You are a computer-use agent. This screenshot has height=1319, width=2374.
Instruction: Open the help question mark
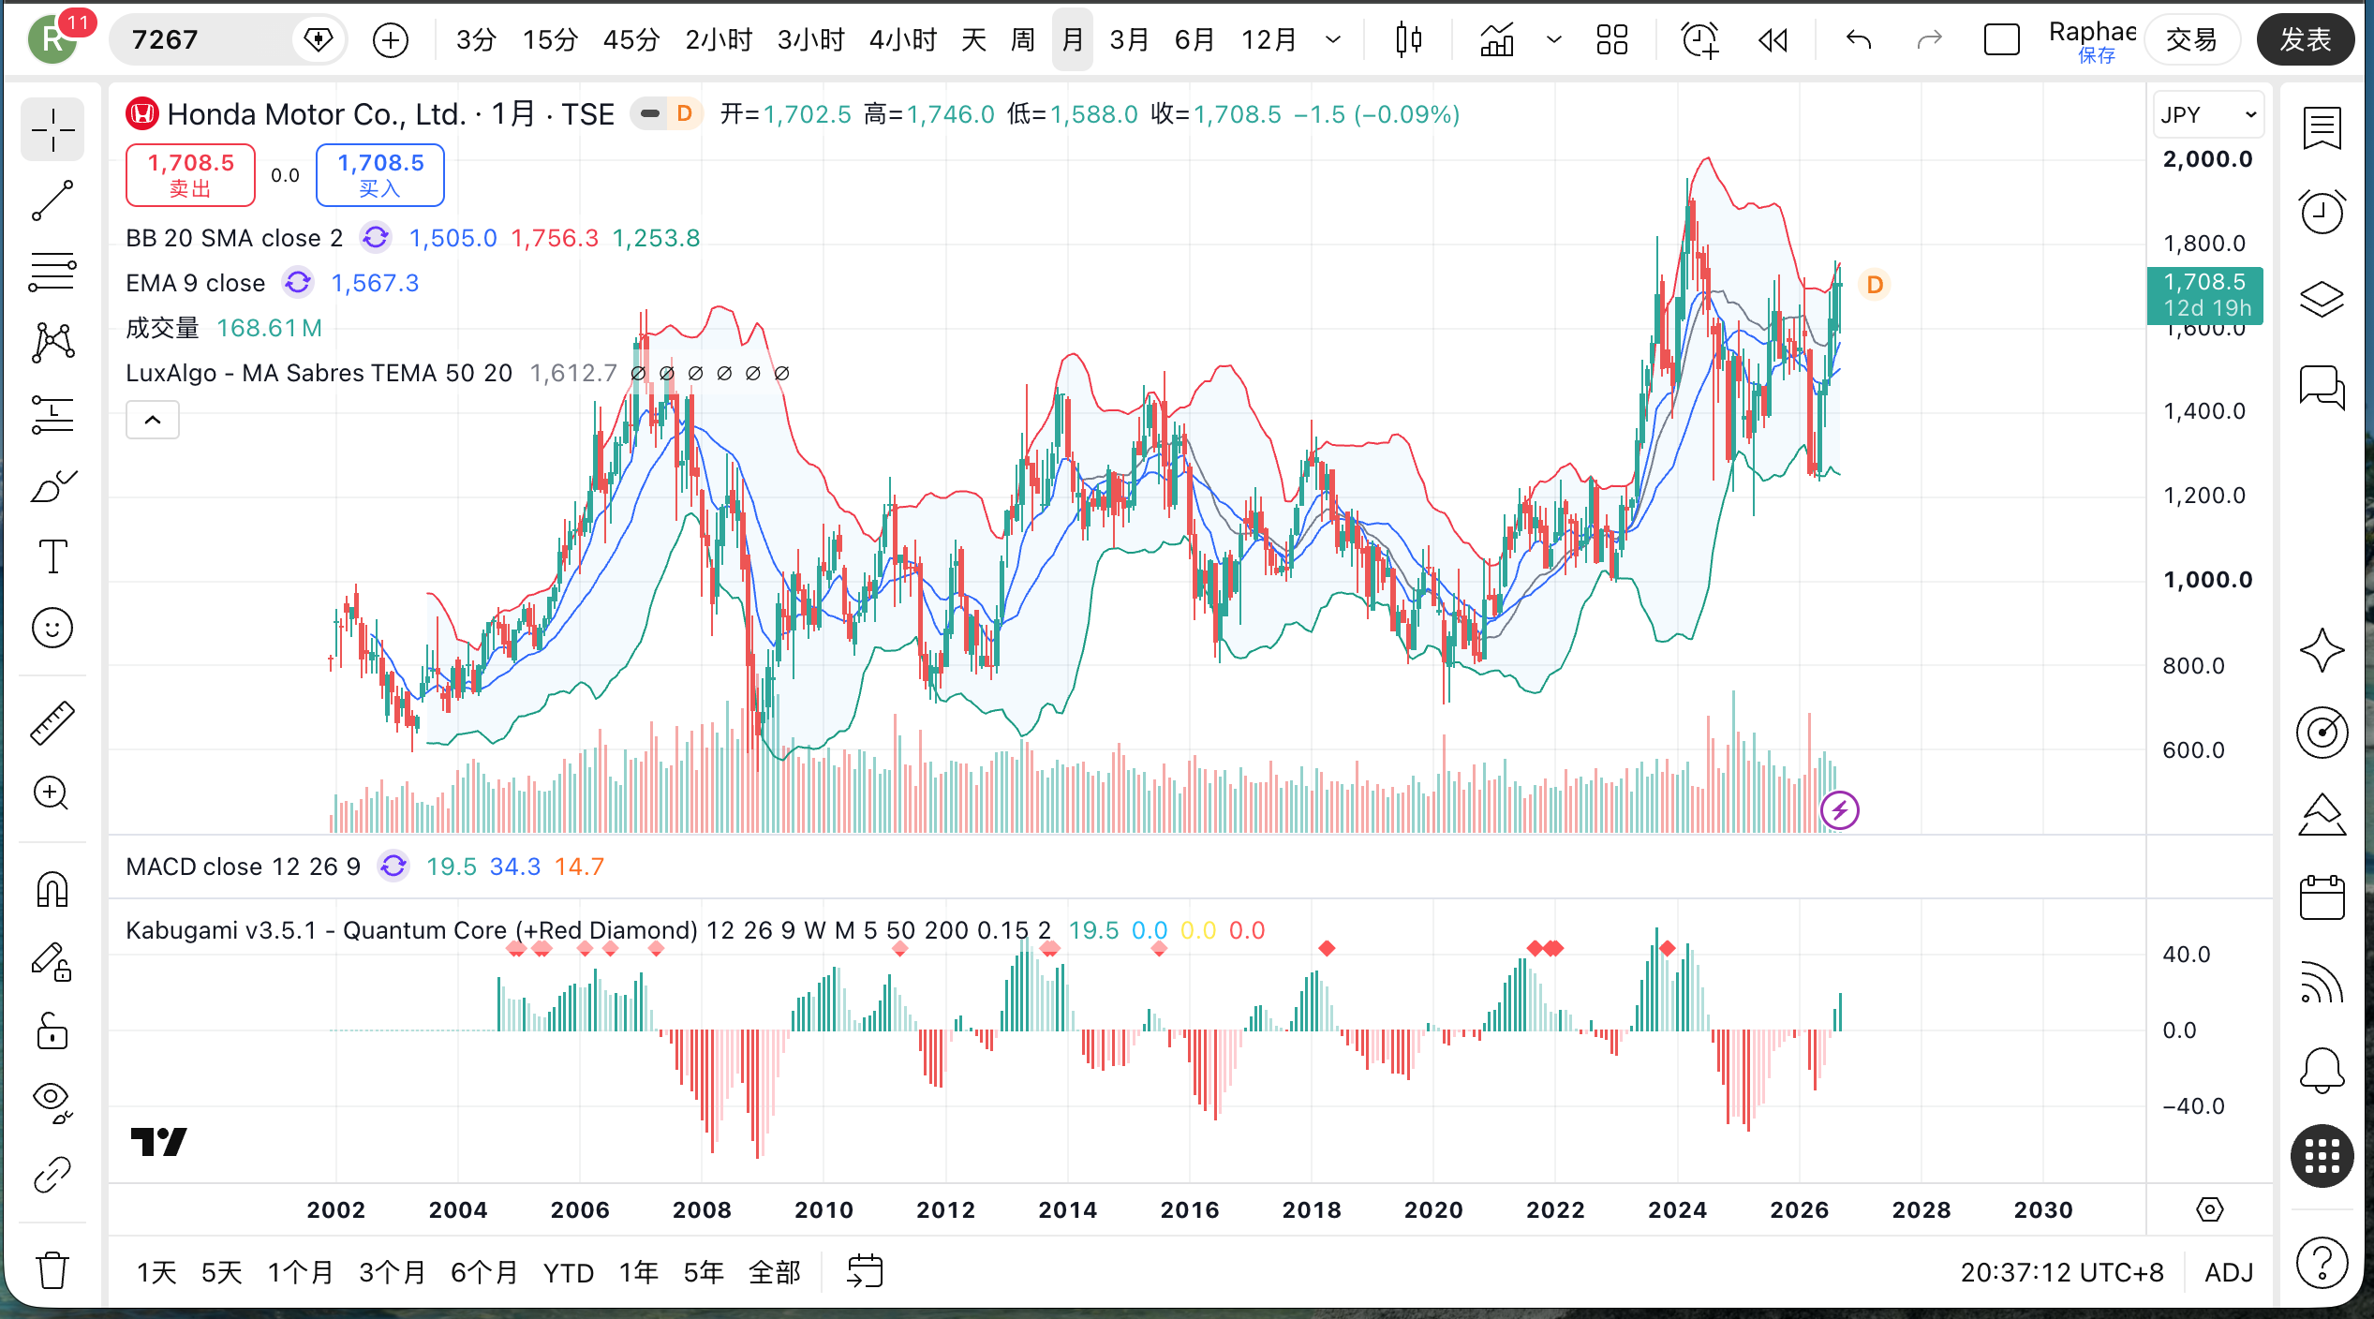pyautogui.click(x=2322, y=1263)
